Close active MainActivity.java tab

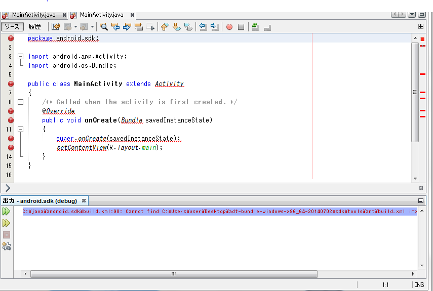tap(132, 15)
